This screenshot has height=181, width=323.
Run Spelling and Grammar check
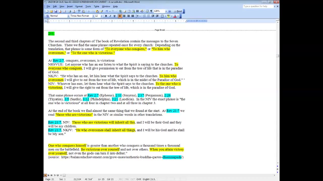click(x=79, y=11)
